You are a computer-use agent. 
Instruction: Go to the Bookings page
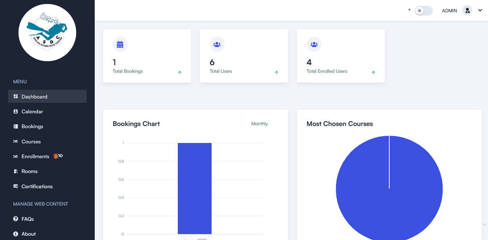click(x=32, y=126)
